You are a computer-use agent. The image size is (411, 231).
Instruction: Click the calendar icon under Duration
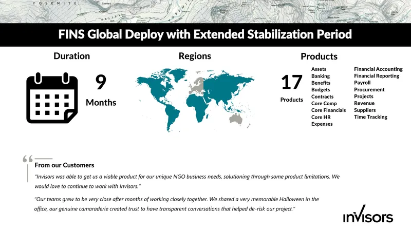click(52, 98)
